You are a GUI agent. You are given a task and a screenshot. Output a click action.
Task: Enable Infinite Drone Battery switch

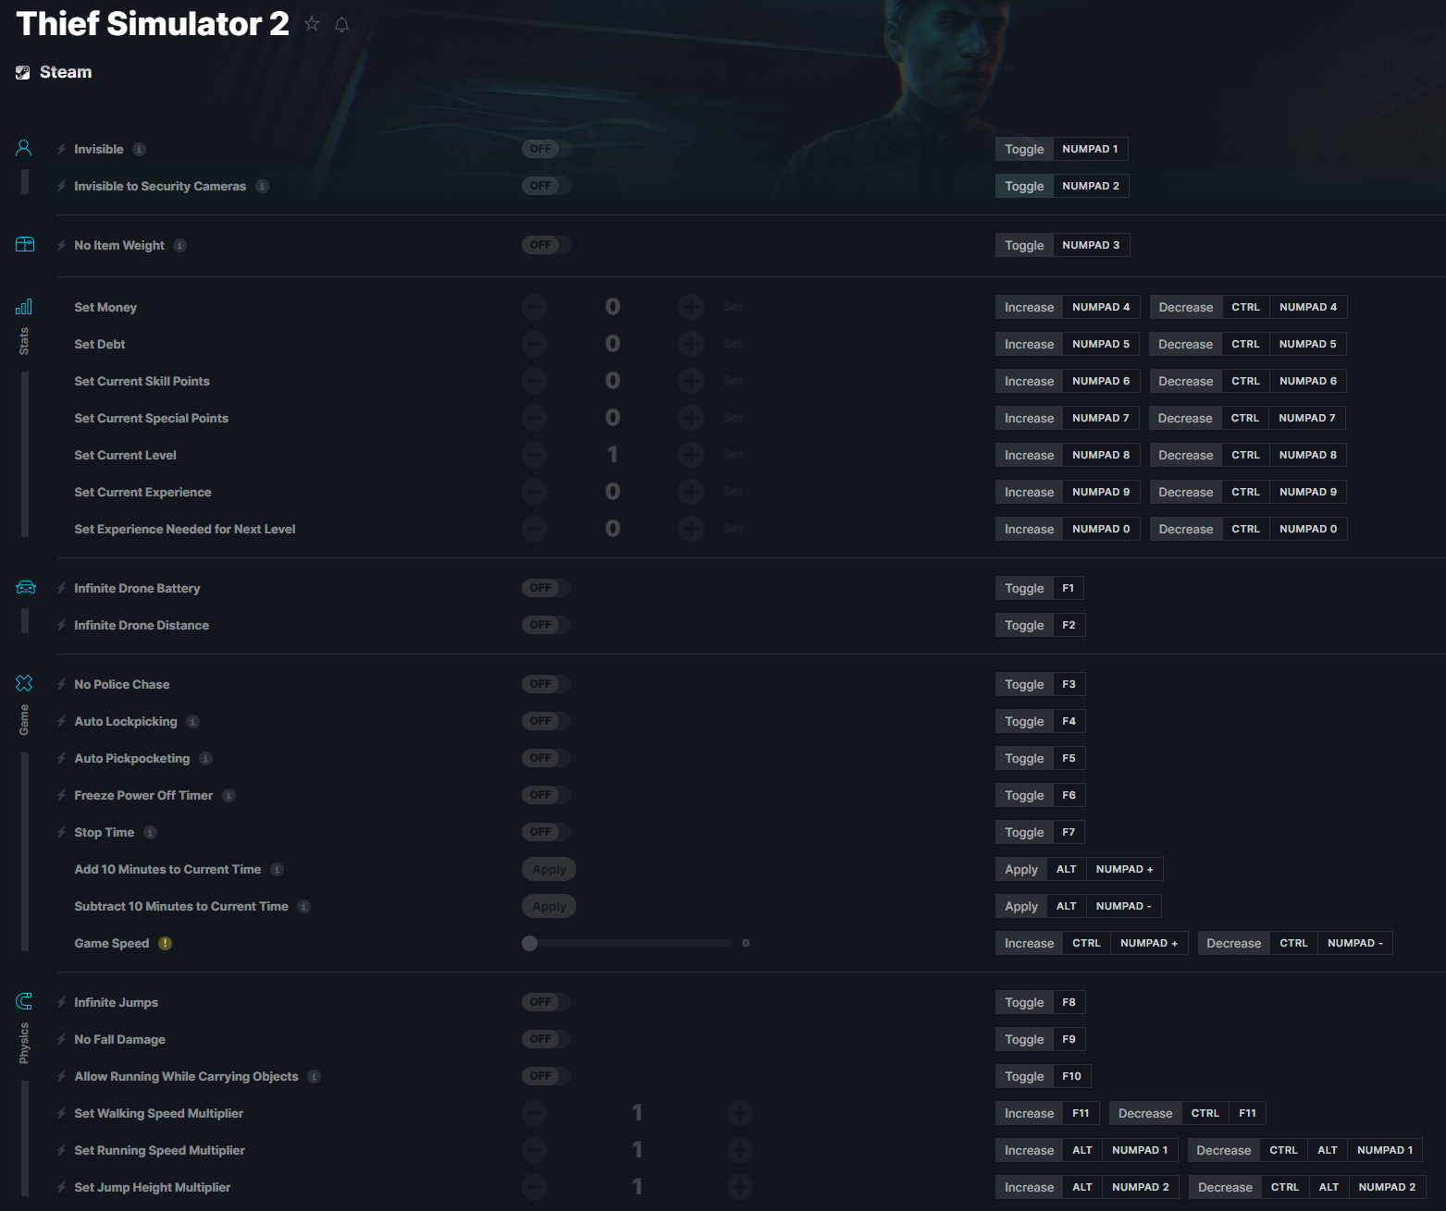pyautogui.click(x=546, y=588)
